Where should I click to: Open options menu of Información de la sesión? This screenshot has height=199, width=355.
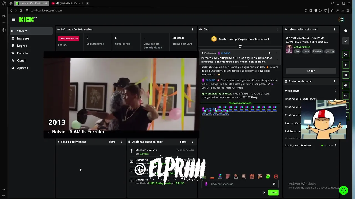click(192, 30)
